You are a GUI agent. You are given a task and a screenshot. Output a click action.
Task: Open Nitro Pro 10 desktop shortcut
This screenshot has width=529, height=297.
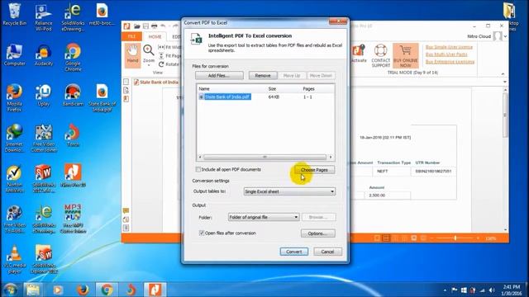click(x=73, y=175)
